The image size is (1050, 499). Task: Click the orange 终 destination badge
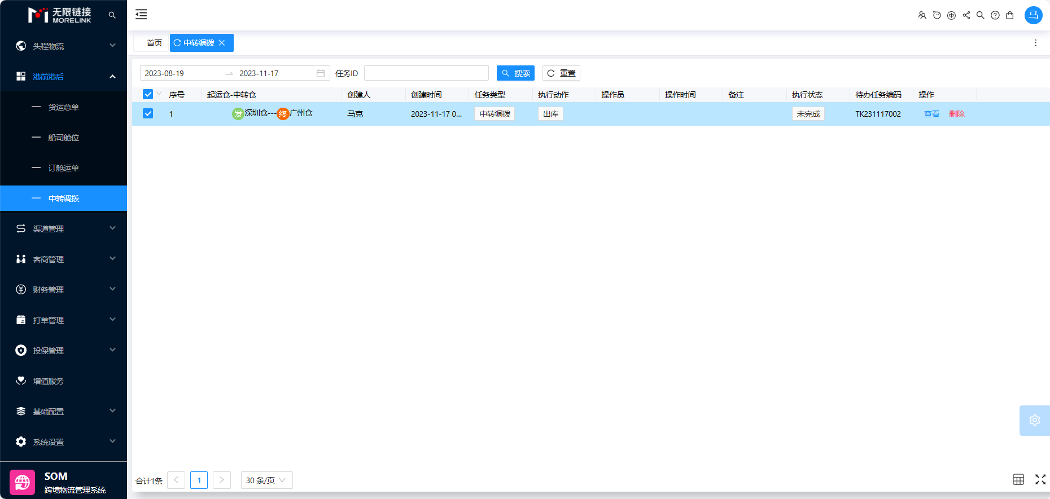(283, 114)
